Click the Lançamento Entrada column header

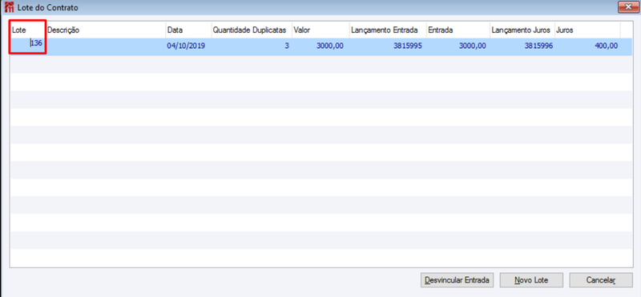pos(388,30)
